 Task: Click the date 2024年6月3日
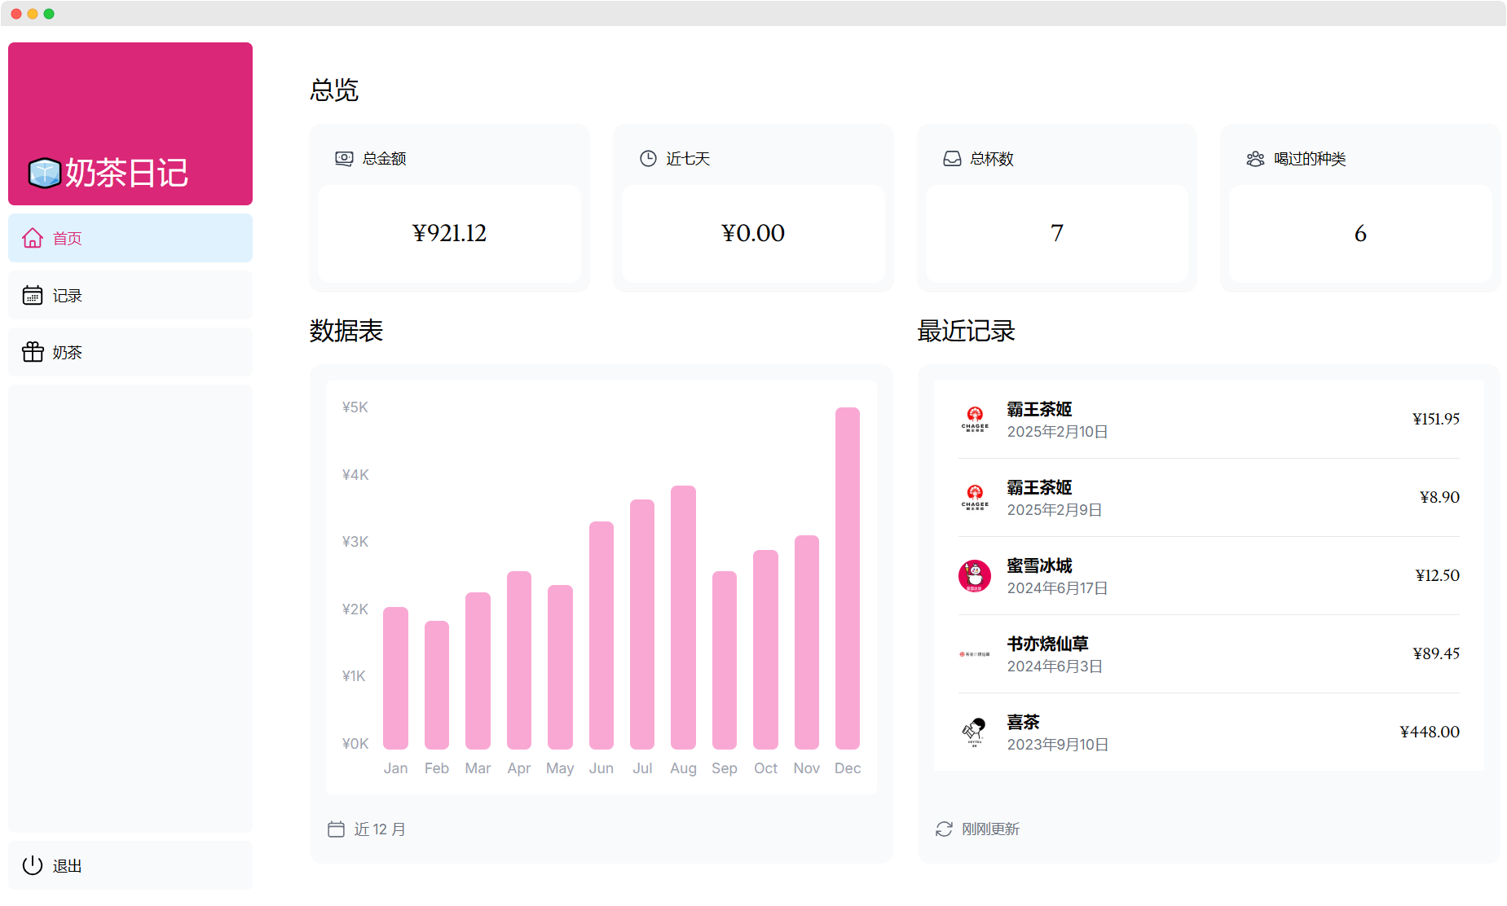coord(1055,666)
